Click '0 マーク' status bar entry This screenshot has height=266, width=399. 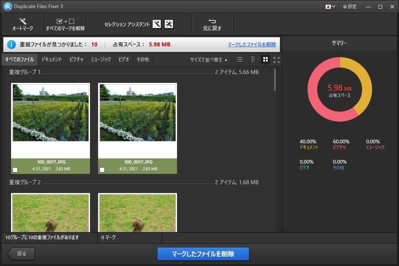[x=108, y=238]
